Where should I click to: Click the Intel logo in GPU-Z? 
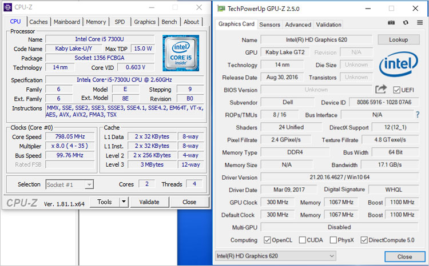pyautogui.click(x=398, y=64)
